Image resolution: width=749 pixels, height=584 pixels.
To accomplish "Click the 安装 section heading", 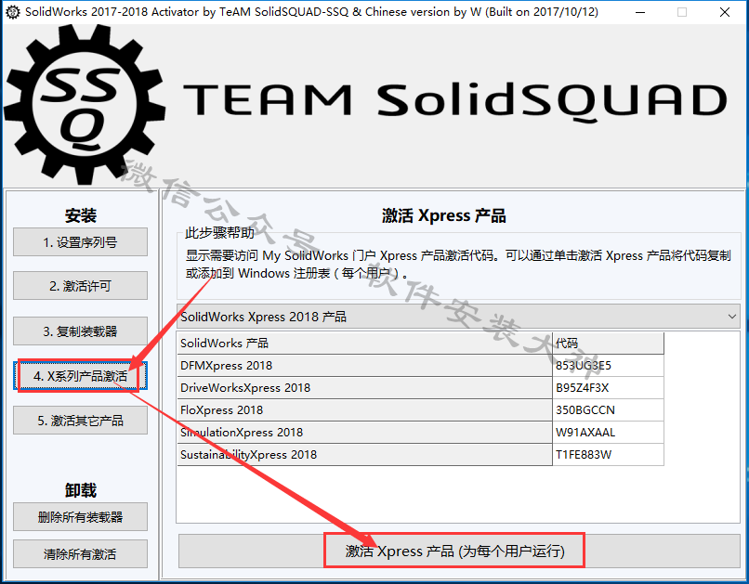I will click(80, 215).
